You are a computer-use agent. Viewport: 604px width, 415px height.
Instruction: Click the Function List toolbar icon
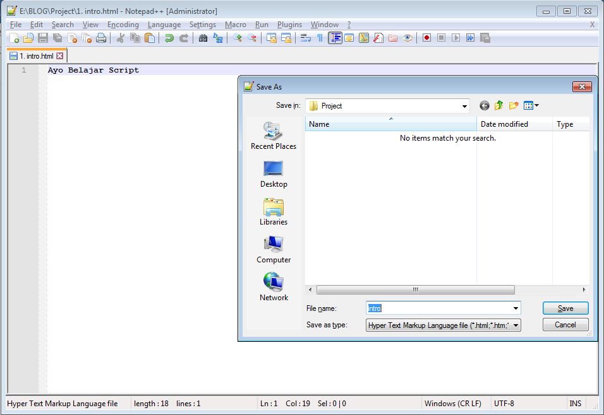point(378,38)
